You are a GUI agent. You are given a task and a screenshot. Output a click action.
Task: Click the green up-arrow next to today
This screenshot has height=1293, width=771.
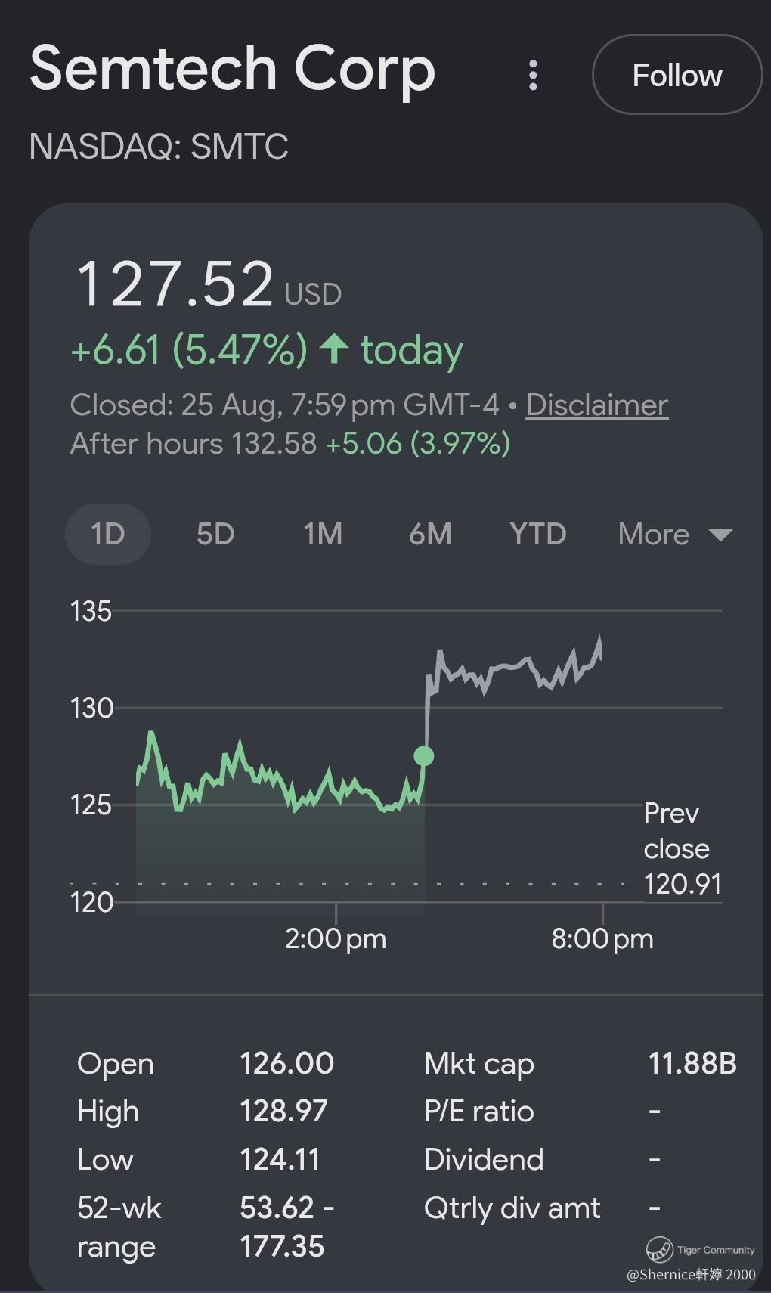333,349
